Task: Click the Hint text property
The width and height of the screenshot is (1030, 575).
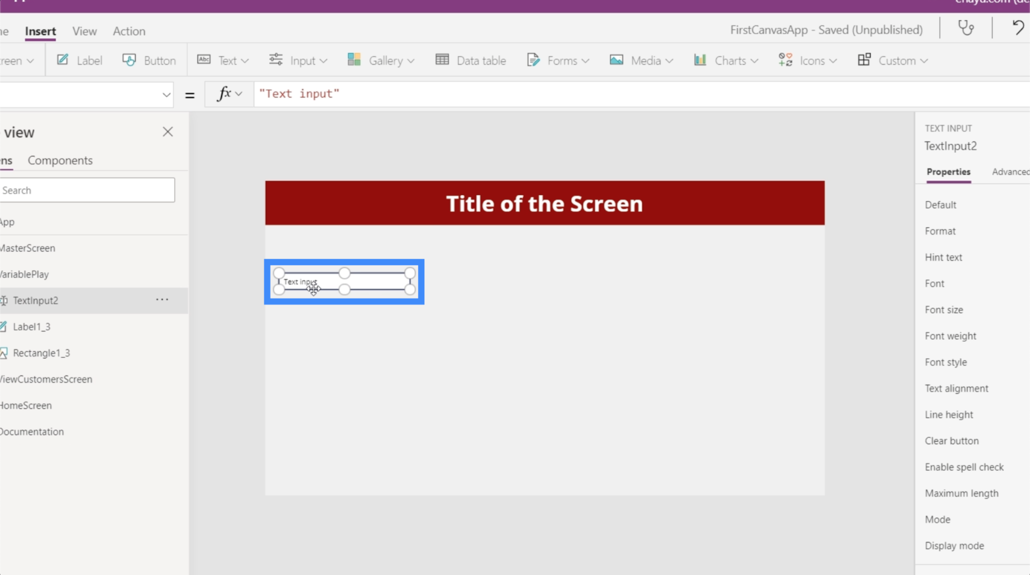Action: [943, 257]
